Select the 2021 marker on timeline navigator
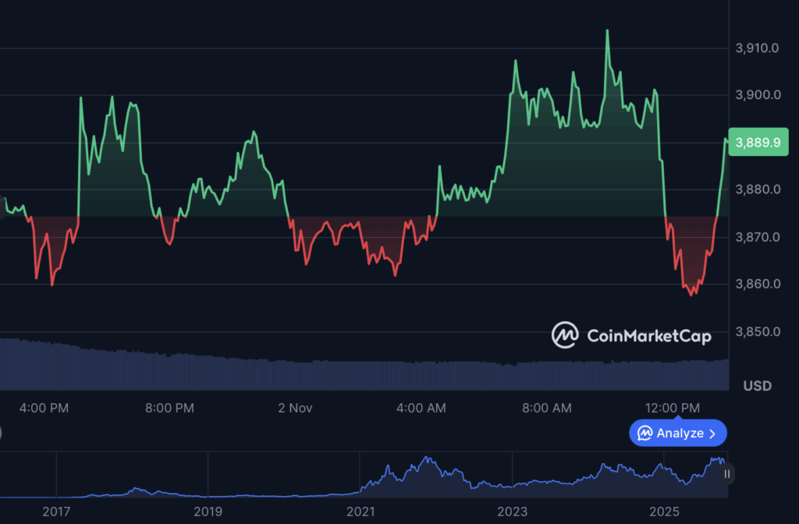The width and height of the screenshot is (799, 524). point(360,512)
